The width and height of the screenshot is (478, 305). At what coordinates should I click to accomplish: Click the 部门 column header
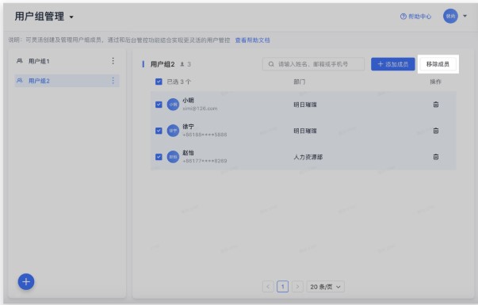[x=299, y=82]
